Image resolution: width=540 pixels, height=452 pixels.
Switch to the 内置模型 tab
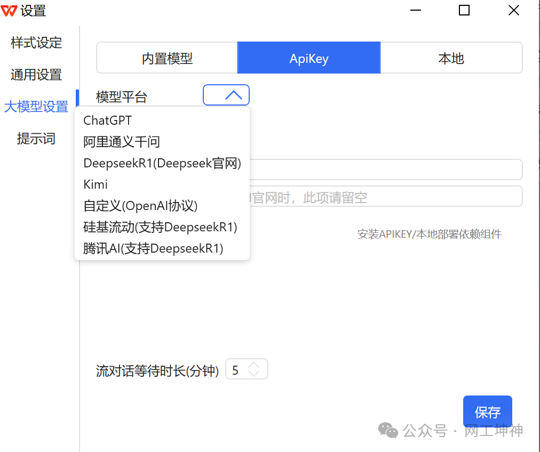tap(167, 58)
